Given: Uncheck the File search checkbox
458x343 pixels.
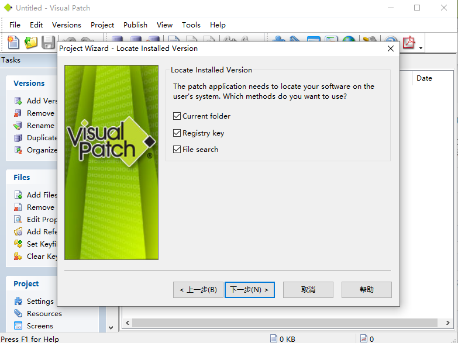Looking at the screenshot, I should (x=177, y=150).
